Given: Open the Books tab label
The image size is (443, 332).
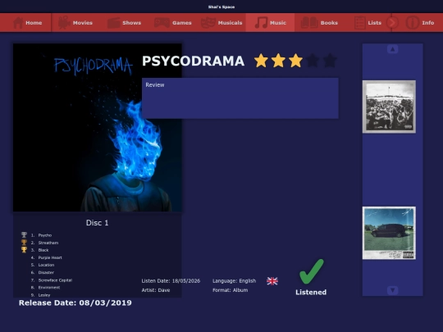Looking at the screenshot, I should (329, 23).
